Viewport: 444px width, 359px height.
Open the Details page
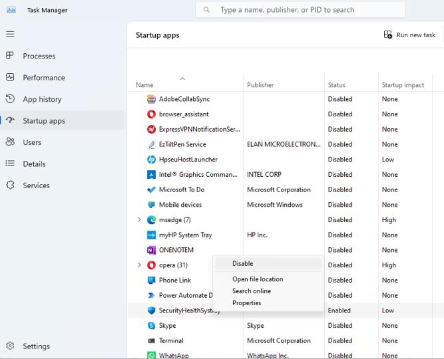pos(63,164)
